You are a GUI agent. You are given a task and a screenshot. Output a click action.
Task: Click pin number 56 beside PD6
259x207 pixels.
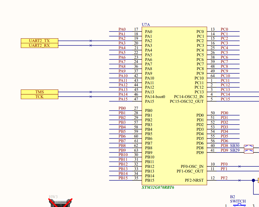pos(213,141)
